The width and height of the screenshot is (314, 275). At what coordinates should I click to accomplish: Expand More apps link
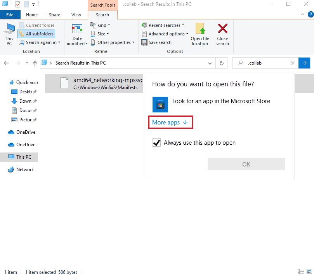170,123
